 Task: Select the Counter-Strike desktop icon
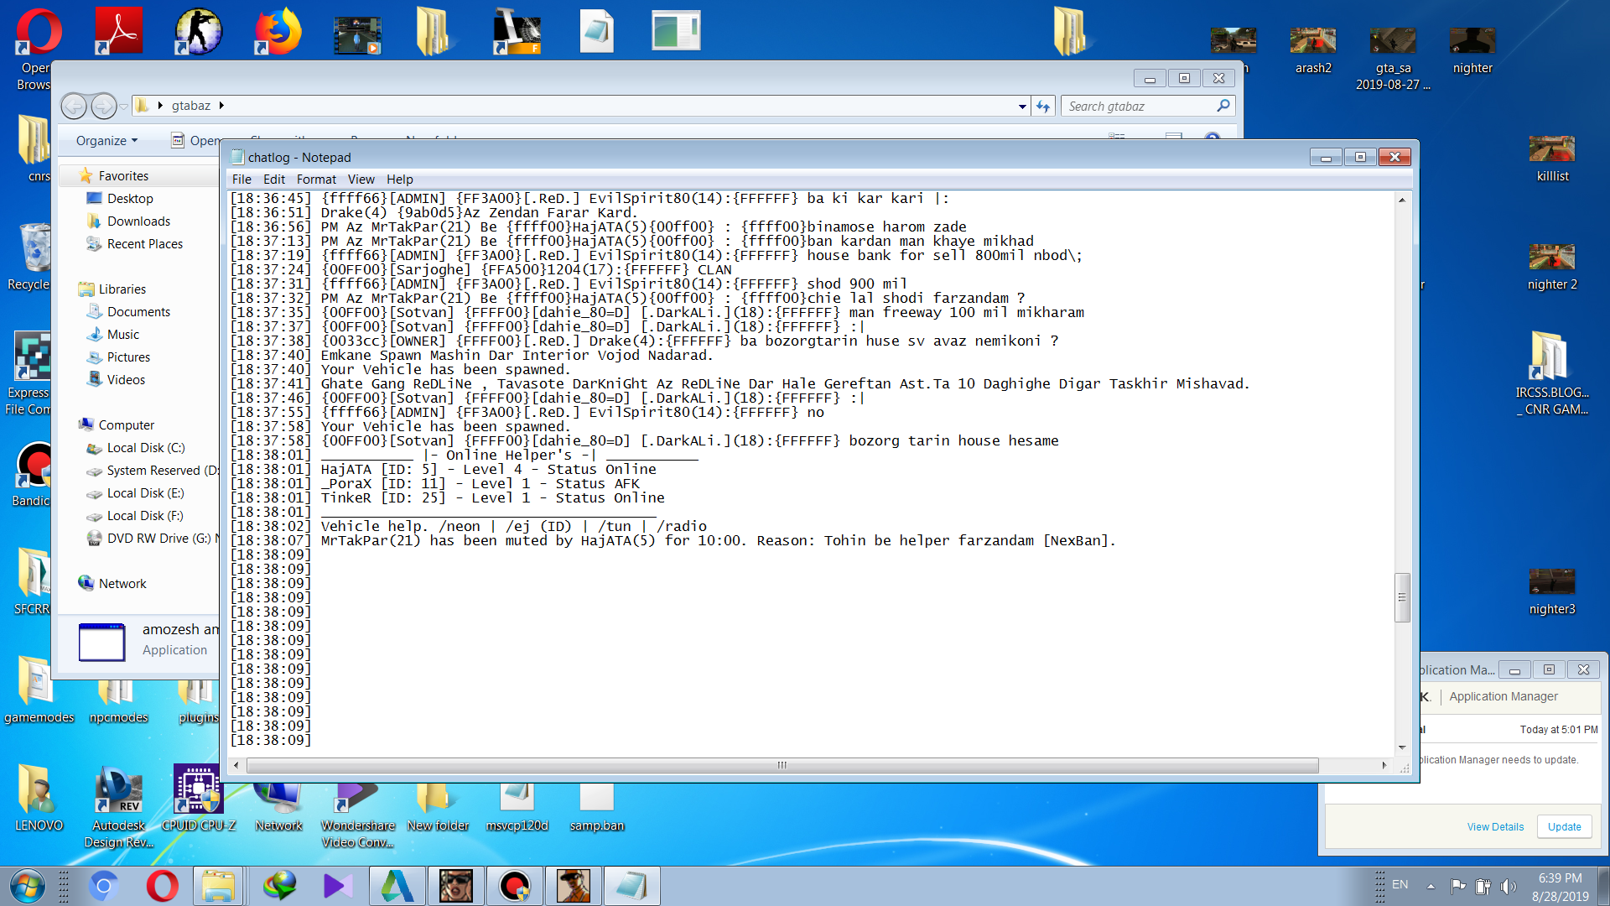(198, 32)
